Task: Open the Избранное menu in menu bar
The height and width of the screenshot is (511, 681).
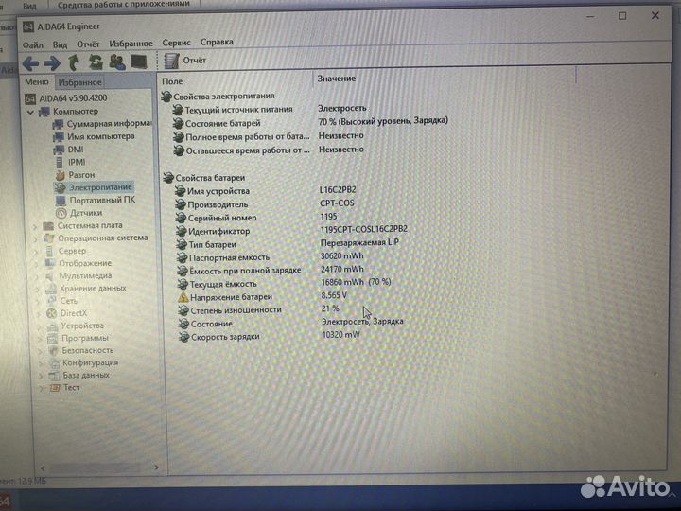Action: coord(131,44)
